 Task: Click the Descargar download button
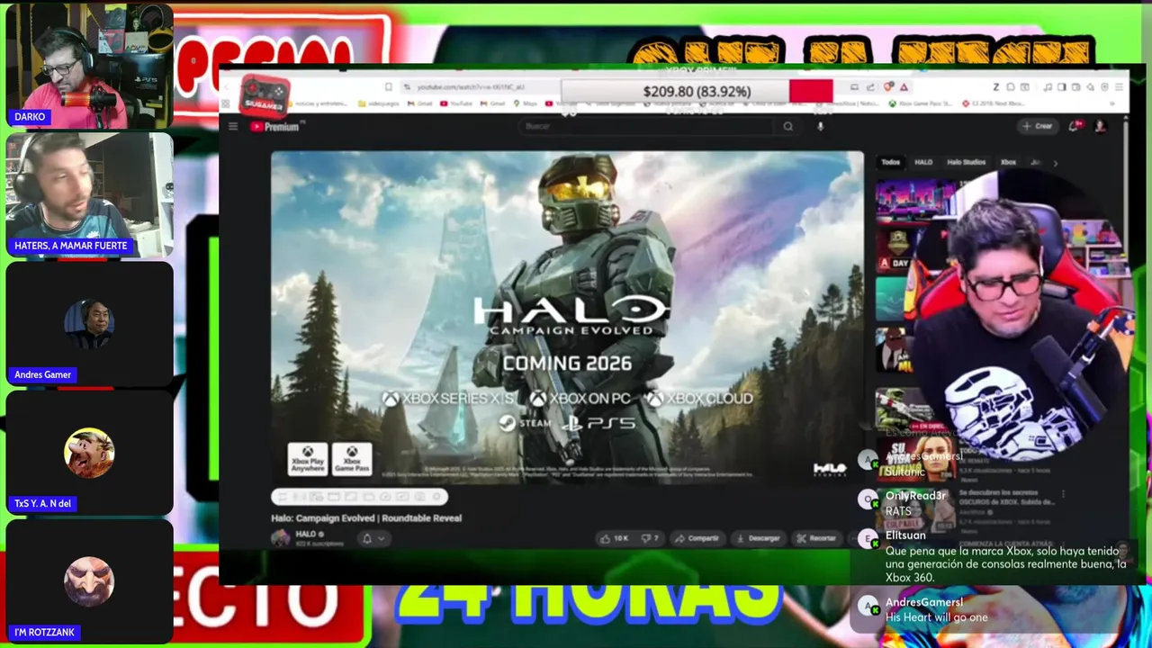click(x=759, y=538)
